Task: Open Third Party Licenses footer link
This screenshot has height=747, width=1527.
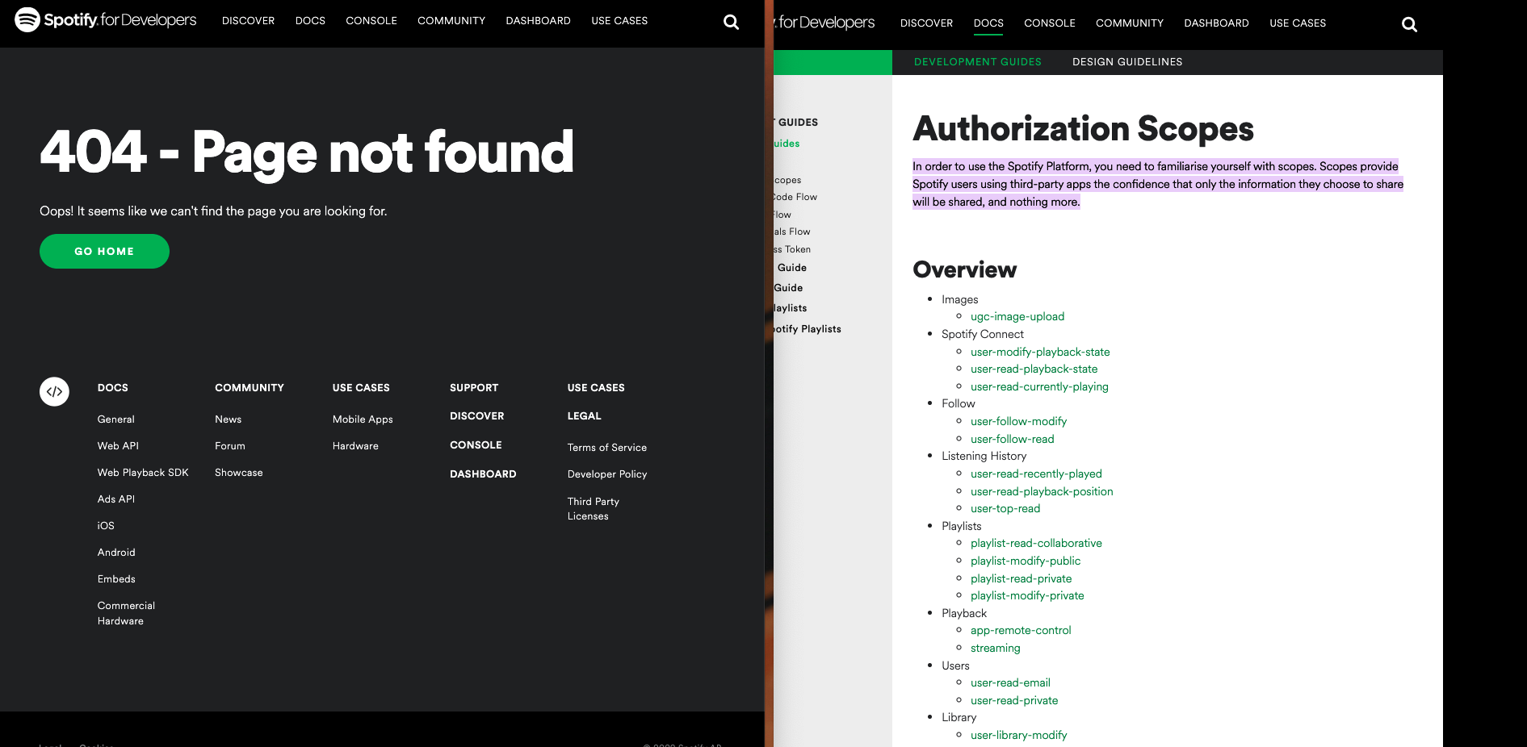Action: click(x=594, y=509)
